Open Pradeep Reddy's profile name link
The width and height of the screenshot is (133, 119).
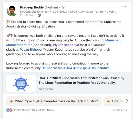pyautogui.click(x=32, y=7)
